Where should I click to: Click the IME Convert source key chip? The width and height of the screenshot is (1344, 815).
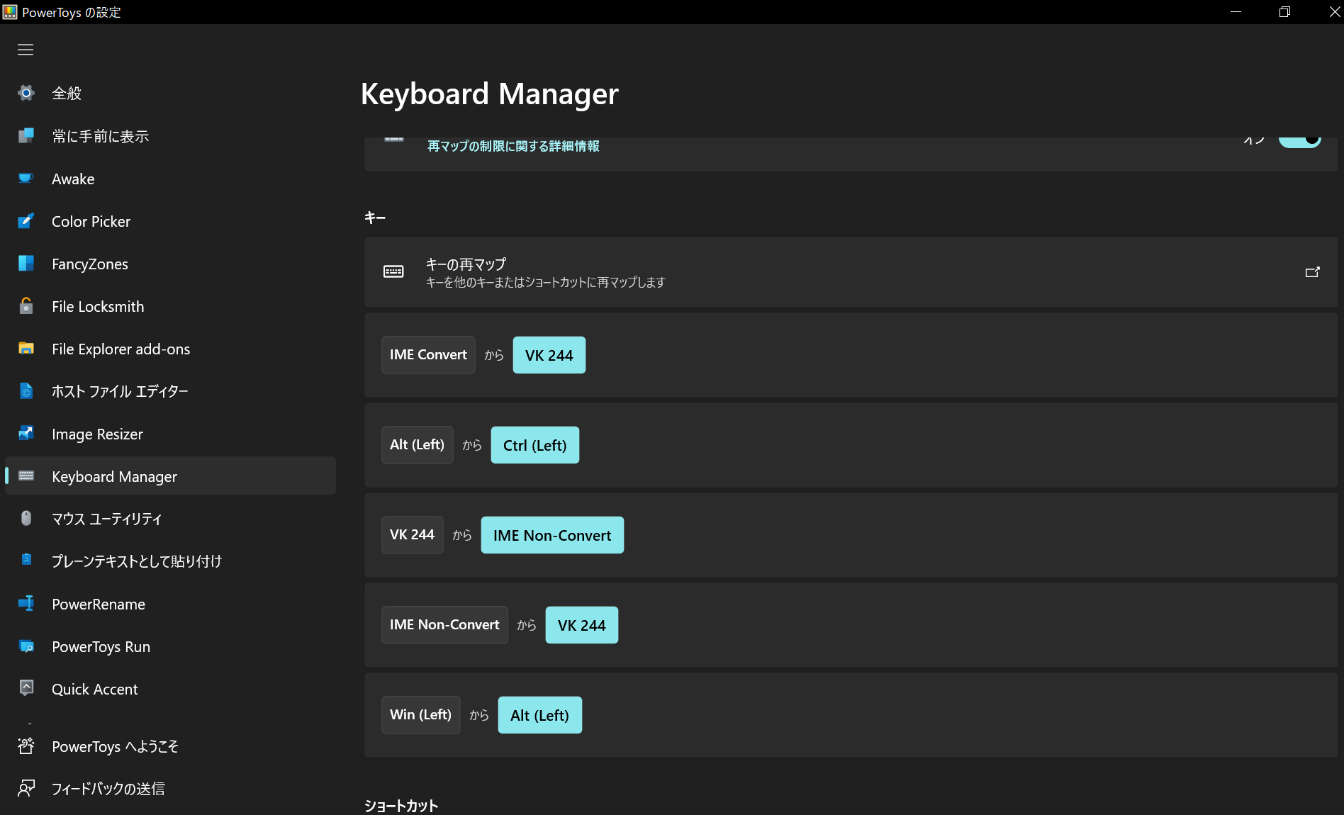tap(428, 355)
